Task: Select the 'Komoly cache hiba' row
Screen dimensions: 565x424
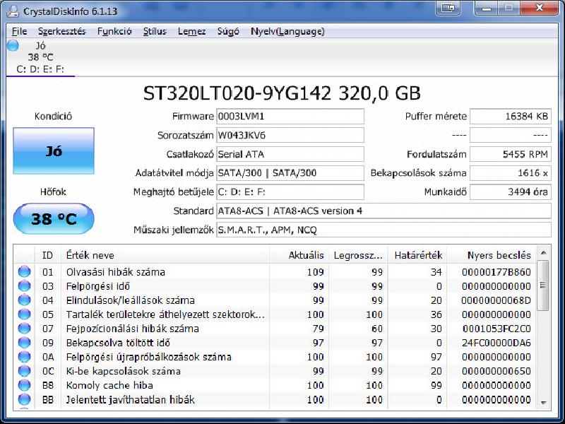Action: tap(275, 384)
